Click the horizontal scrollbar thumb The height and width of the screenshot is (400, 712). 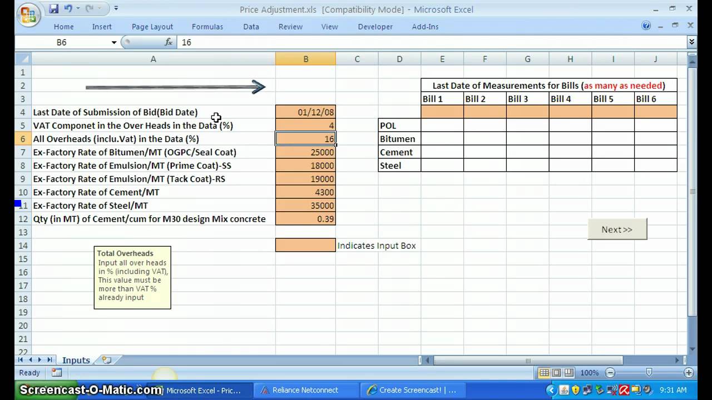[528, 361]
